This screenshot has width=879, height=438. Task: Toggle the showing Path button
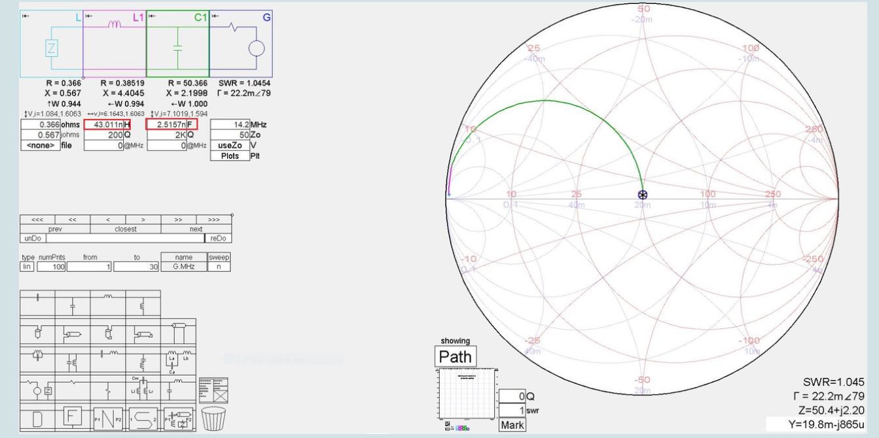(x=456, y=357)
